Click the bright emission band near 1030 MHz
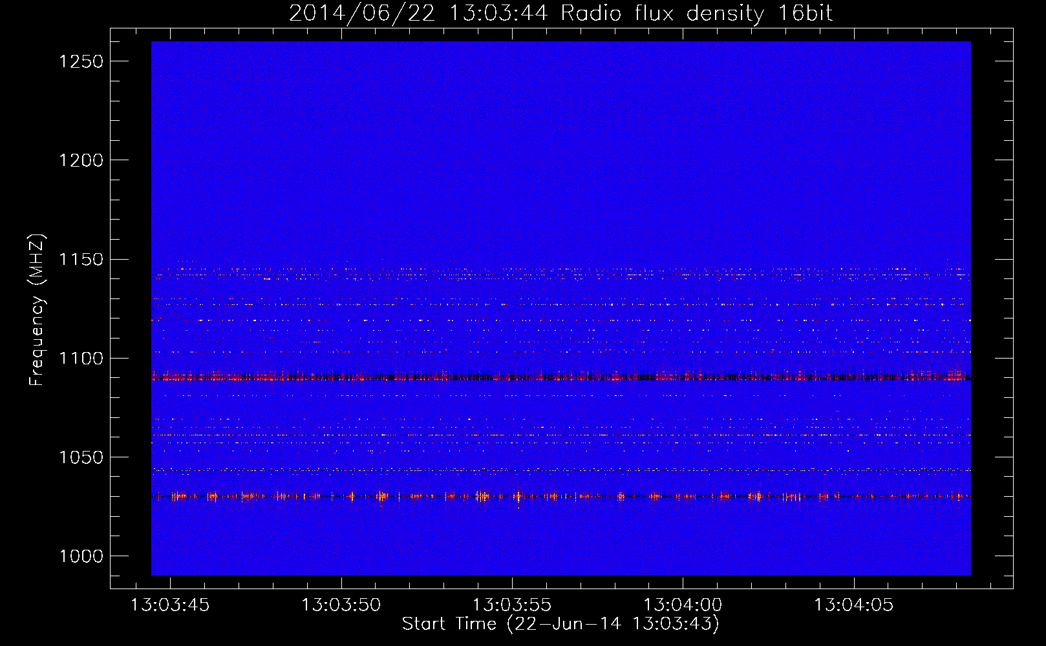This screenshot has width=1046, height=646. (x=561, y=496)
